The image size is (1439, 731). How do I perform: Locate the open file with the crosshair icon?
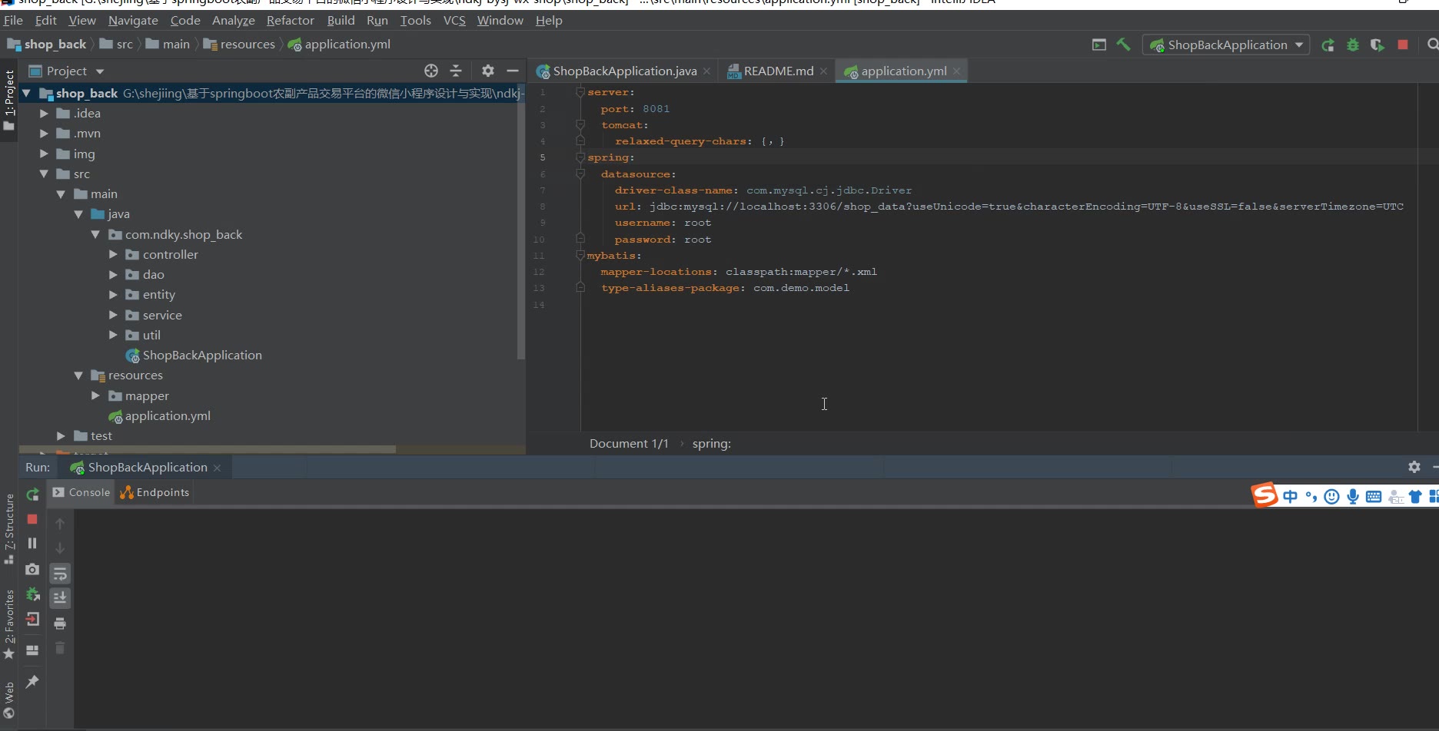click(x=431, y=71)
